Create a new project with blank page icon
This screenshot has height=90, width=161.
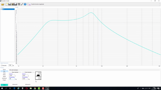[7, 4]
